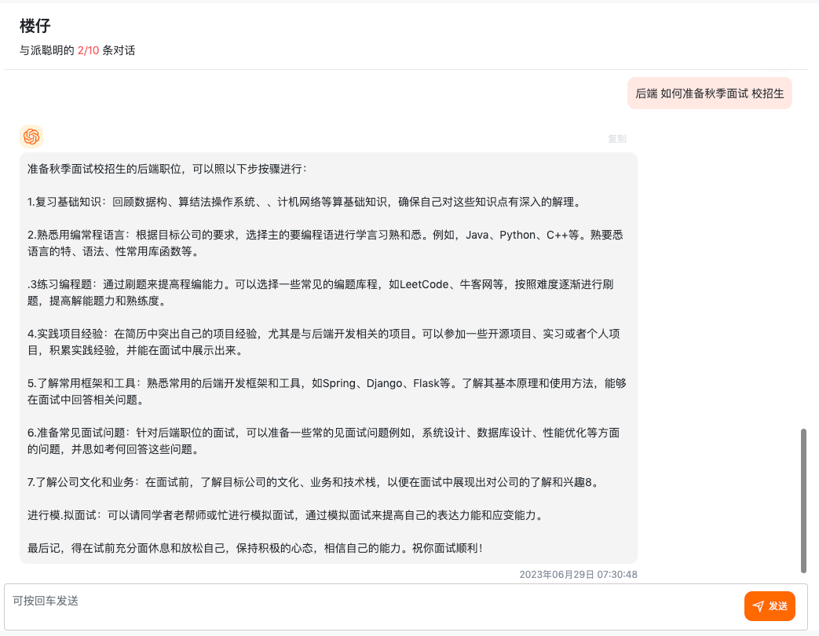Send the message with the 发送 button
Viewport: 819px width, 636px height.
point(770,605)
